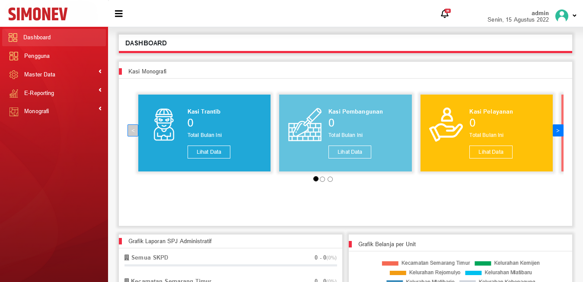The height and width of the screenshot is (282, 583).
Task: Click the Kecamatan Semarang Timur legend swatch
Action: [x=390, y=263]
